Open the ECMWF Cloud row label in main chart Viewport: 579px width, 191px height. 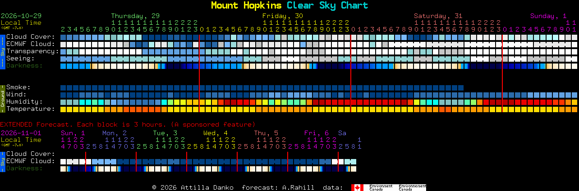(x=31, y=44)
